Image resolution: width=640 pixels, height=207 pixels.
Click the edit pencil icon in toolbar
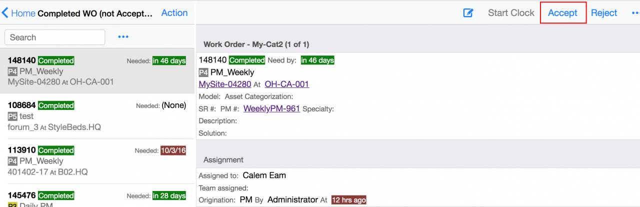pyautogui.click(x=468, y=13)
